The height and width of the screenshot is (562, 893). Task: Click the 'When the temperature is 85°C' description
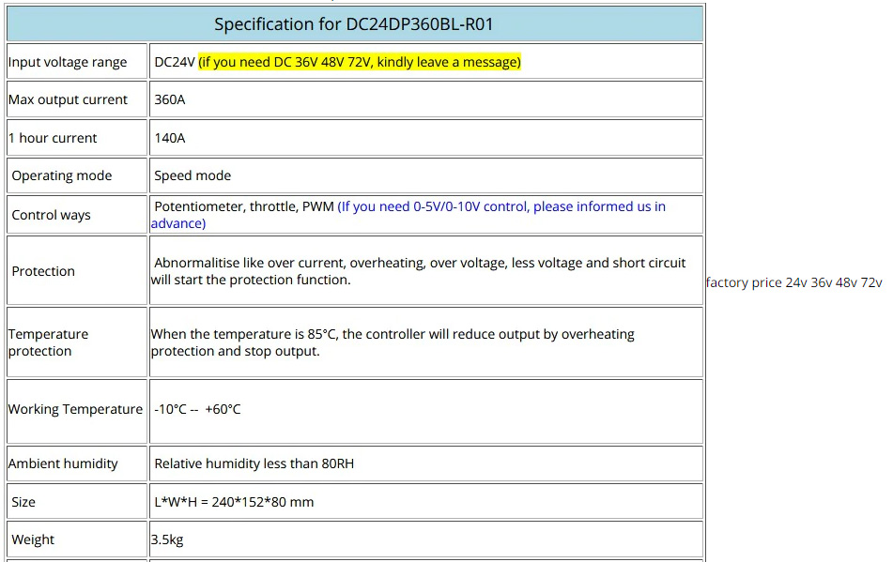coord(393,342)
